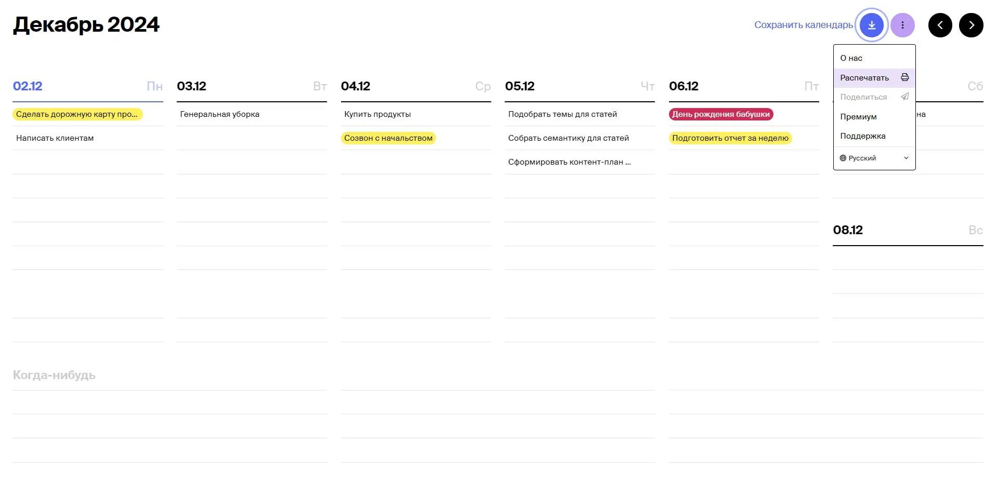Viewport: 997px width, 498px height.
Task: Click the printer icon in menu
Action: coord(904,77)
